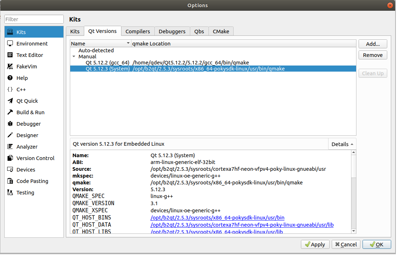Open Debugger bug icon
Screen dimensions: 398x256
point(10,124)
